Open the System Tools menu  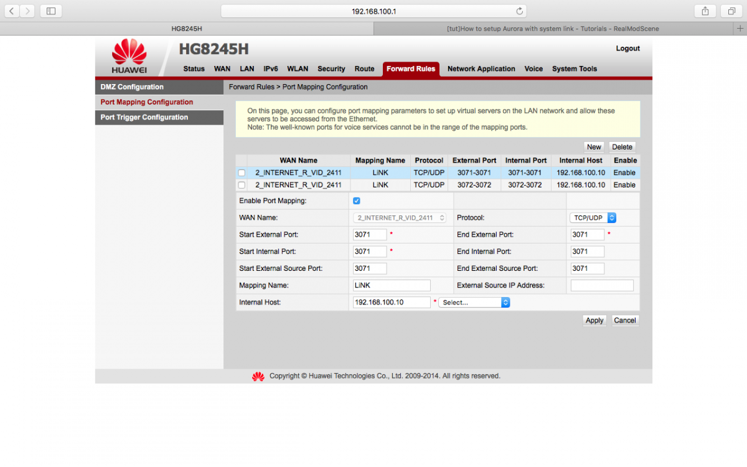click(x=575, y=69)
